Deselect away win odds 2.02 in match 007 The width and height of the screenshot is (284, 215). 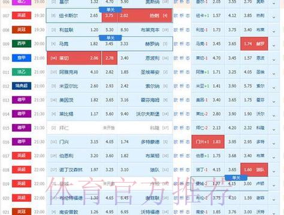[145, 16]
